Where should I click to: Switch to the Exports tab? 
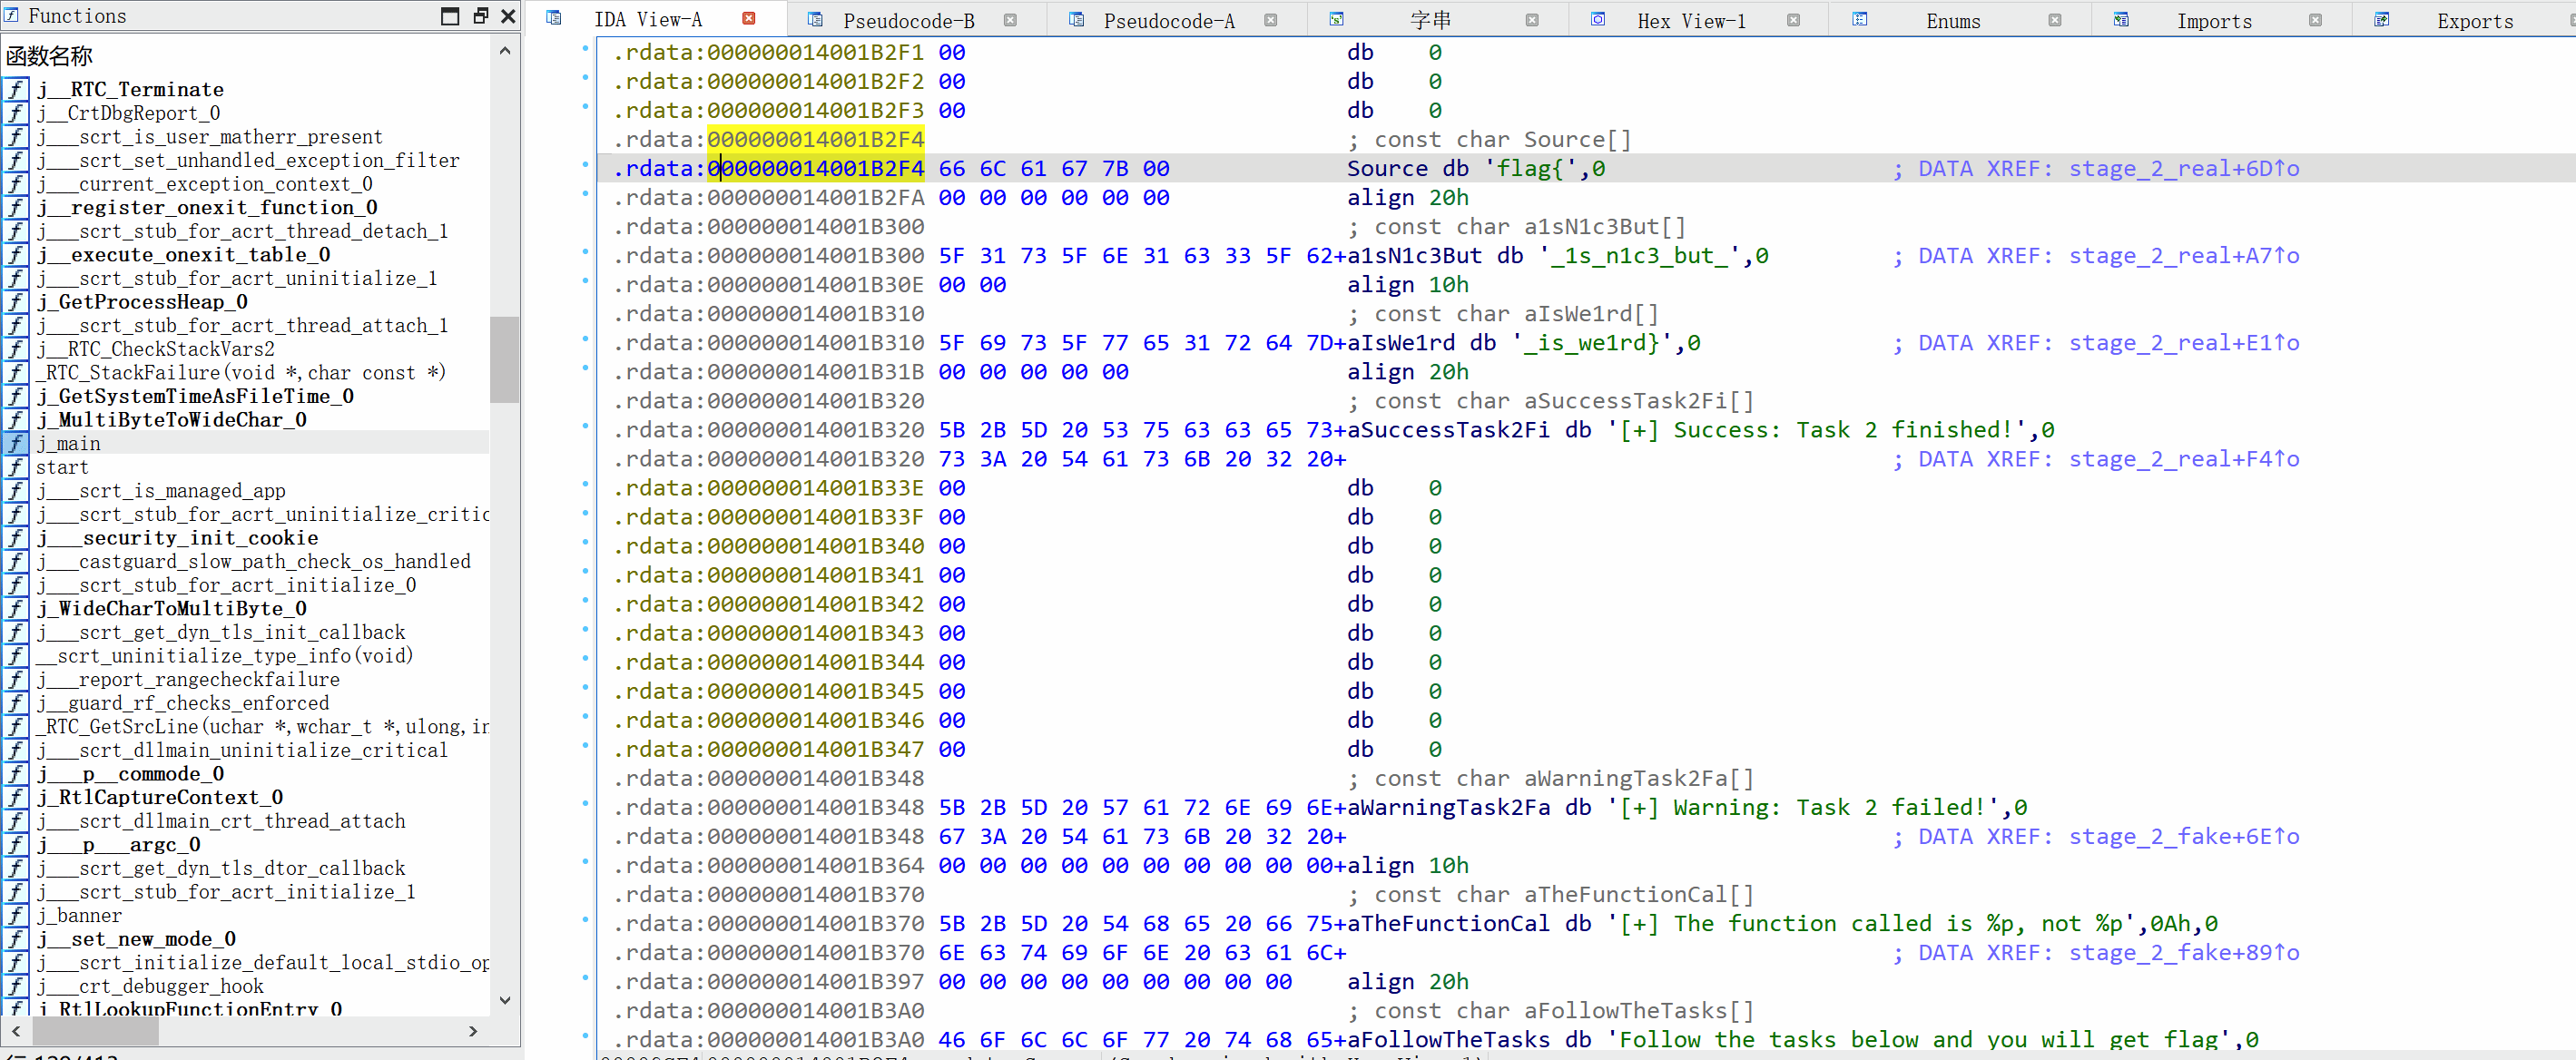2474,21
